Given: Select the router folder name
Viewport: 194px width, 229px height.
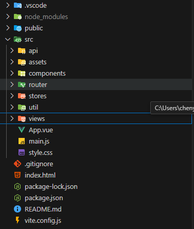Looking at the screenshot, I should coord(38,85).
